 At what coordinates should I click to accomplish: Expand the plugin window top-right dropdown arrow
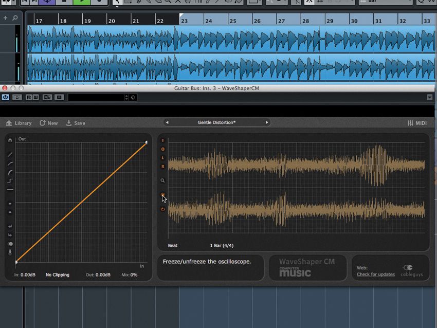pyautogui.click(x=430, y=97)
